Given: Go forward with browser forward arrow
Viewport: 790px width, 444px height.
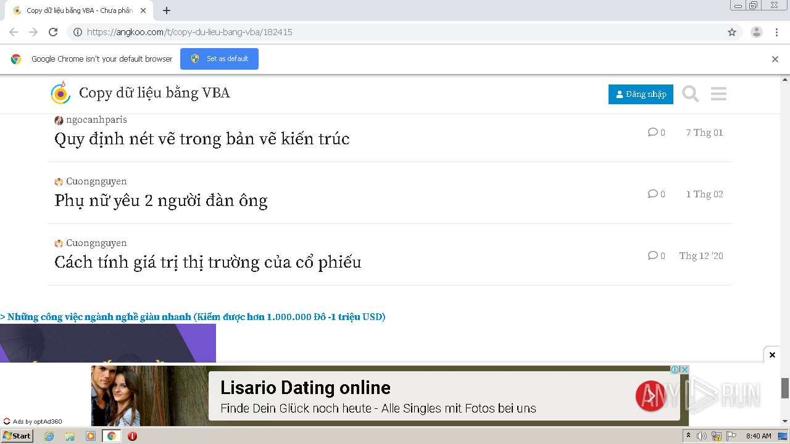Looking at the screenshot, I should tap(33, 32).
